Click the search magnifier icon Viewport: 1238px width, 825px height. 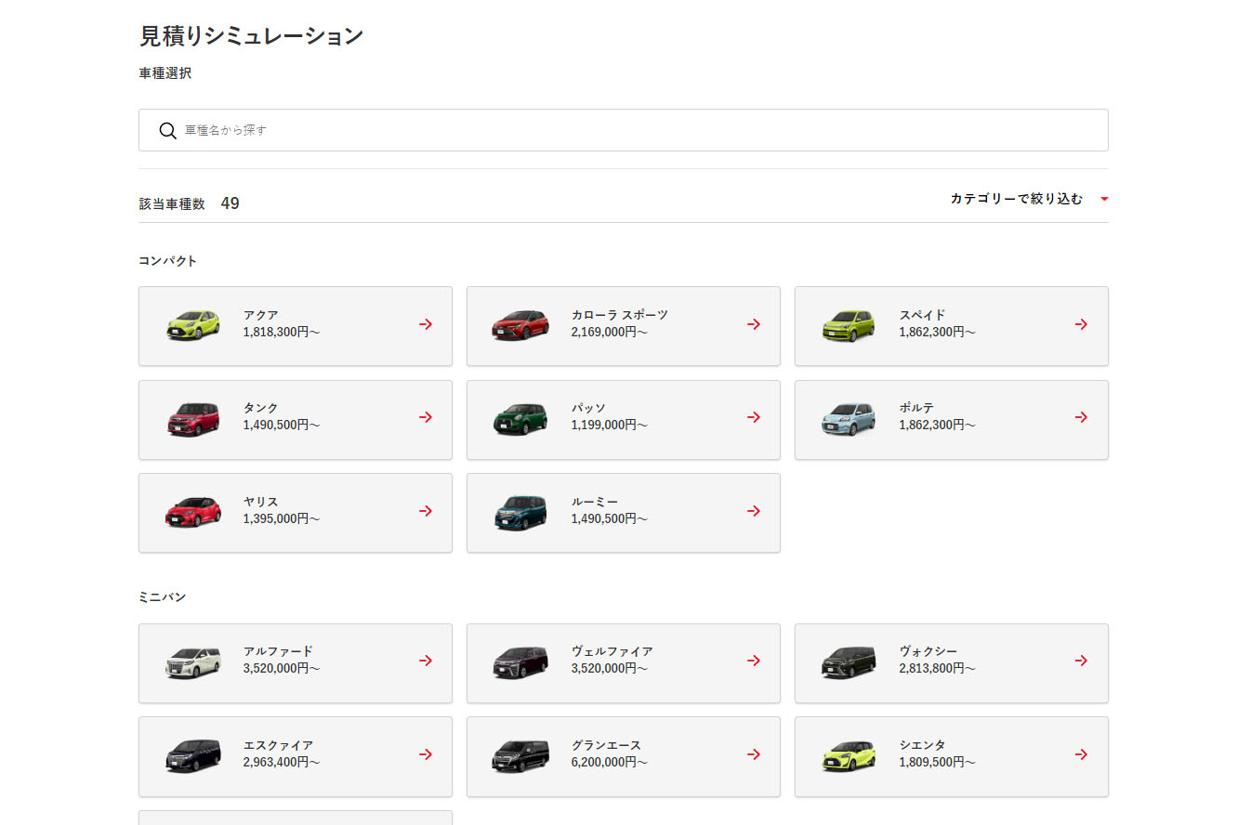point(167,130)
